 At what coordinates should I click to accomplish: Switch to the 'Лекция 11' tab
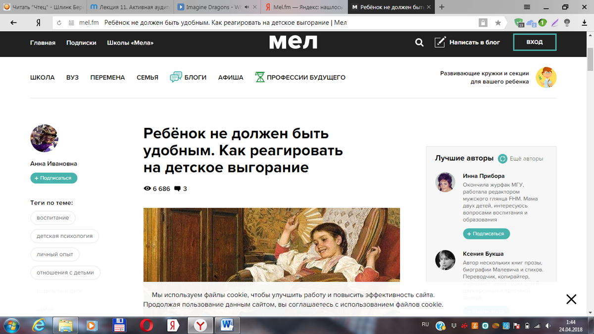click(x=130, y=7)
